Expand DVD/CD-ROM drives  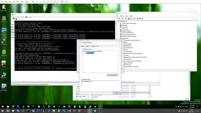pos(119,33)
